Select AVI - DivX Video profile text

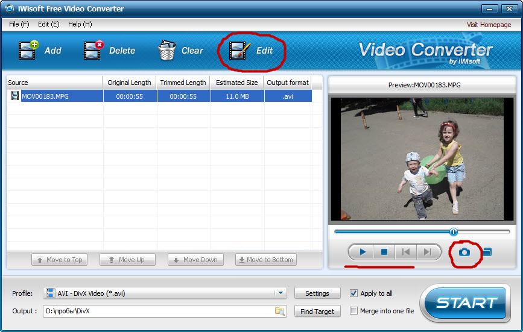coord(91,293)
